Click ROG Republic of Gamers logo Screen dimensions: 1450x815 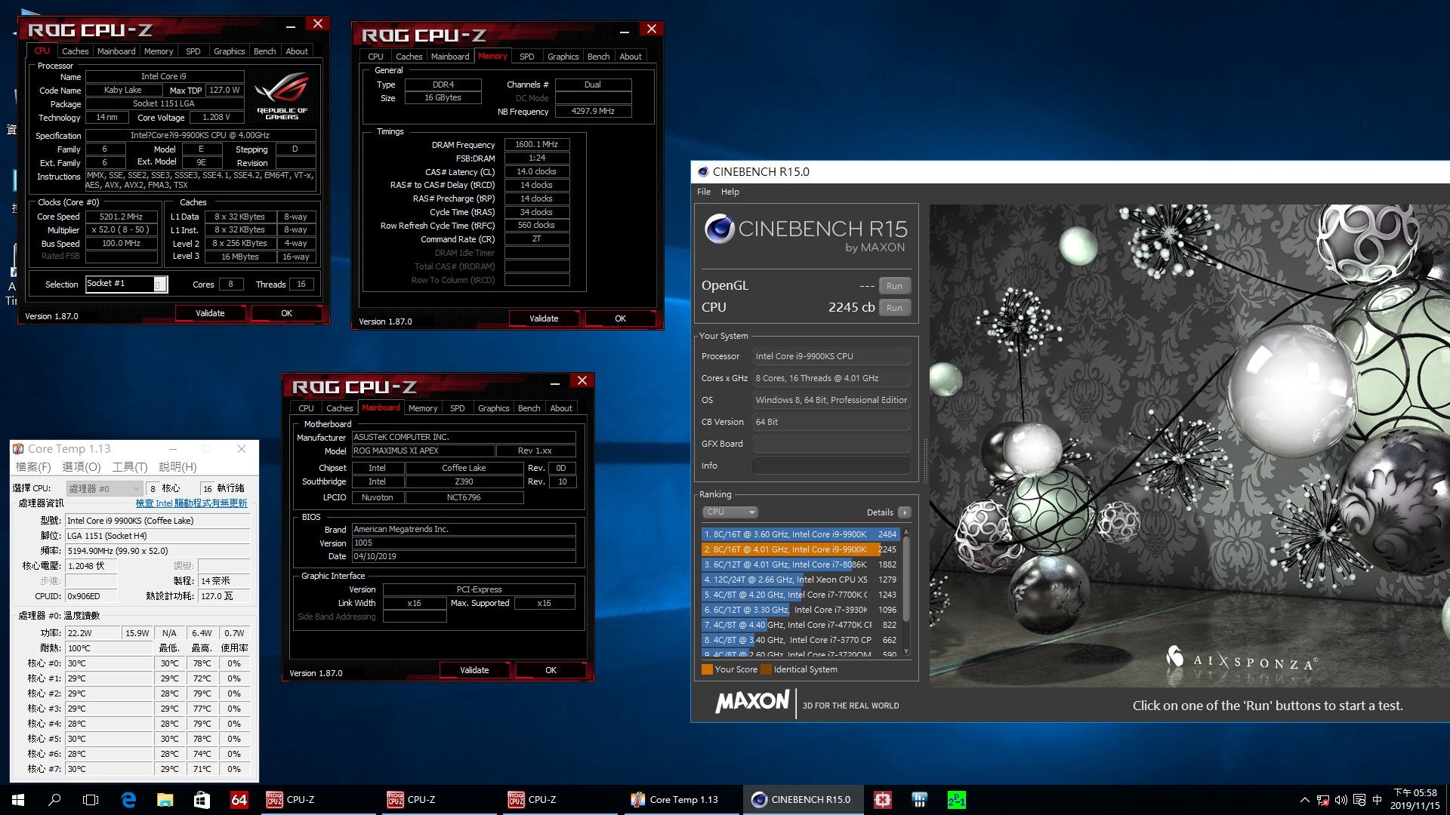[282, 96]
